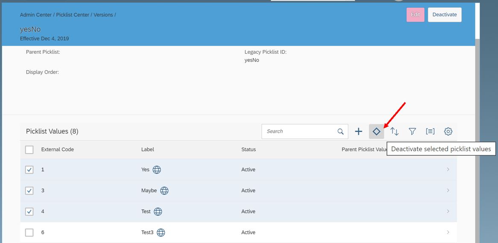Uncheck the checkbox for external code 3
This screenshot has width=498, height=243.
pos(29,191)
